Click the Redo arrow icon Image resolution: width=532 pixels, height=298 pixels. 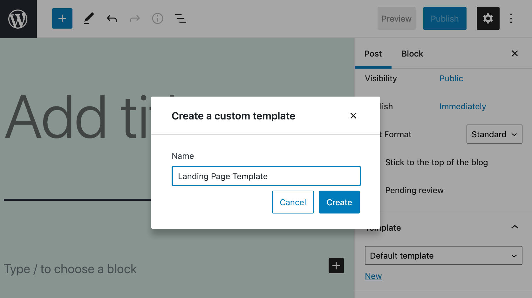click(x=135, y=18)
